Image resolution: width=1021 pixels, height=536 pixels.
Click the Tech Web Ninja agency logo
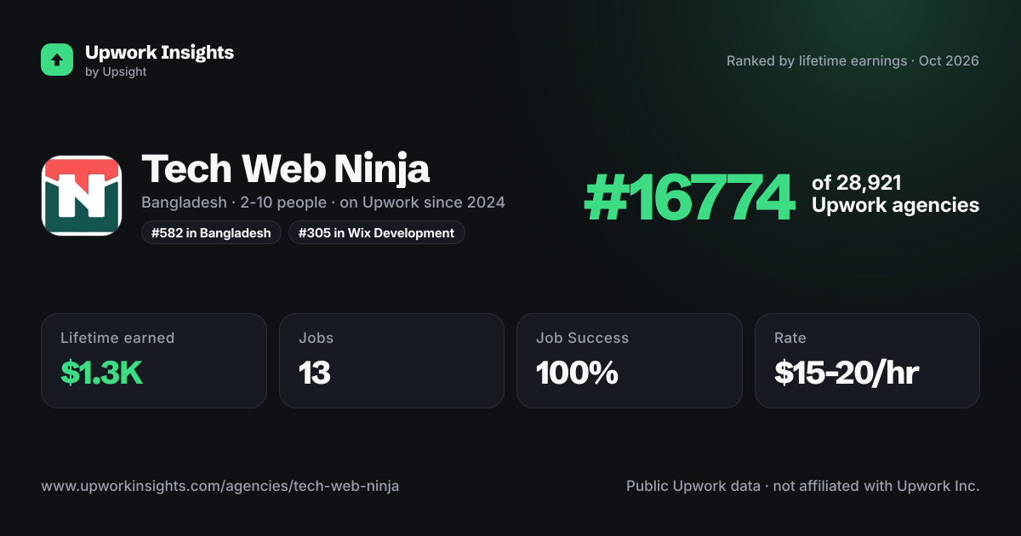click(x=82, y=196)
